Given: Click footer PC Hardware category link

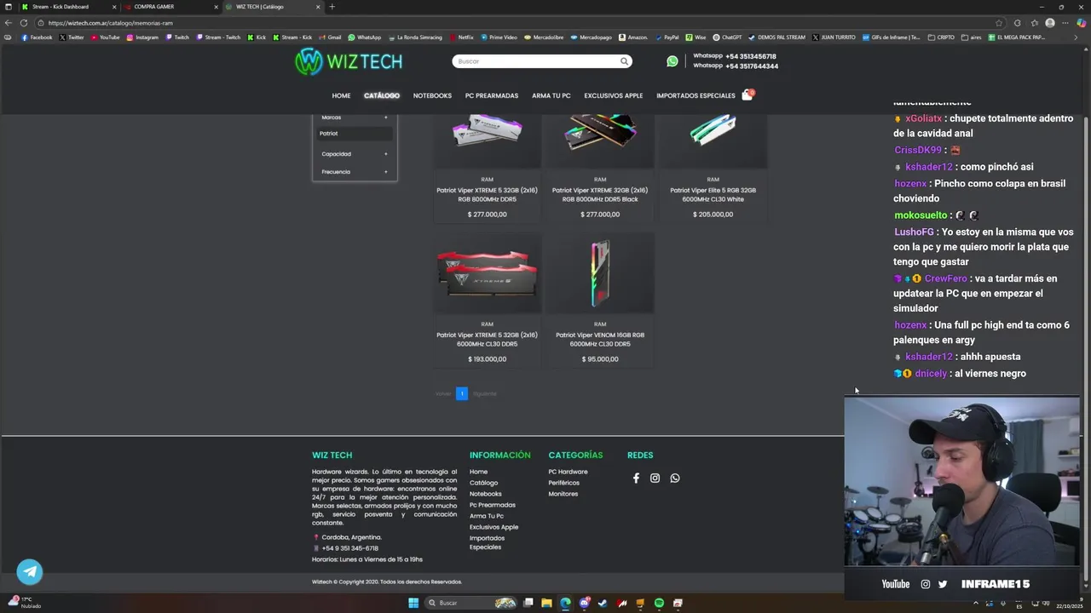Looking at the screenshot, I should (x=568, y=472).
